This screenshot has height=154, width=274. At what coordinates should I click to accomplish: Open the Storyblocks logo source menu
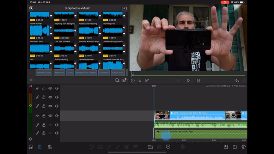pos(31,8)
